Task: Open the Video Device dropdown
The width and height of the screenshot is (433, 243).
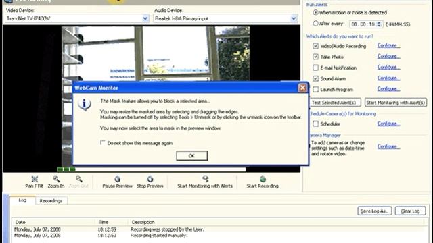Action: 145,18
